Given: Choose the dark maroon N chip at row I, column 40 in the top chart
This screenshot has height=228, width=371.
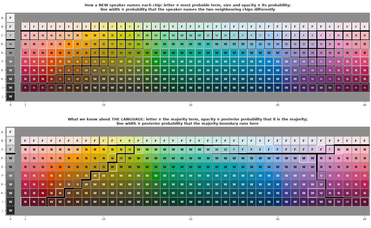Looking at the screenshot, I should pos(365,88).
